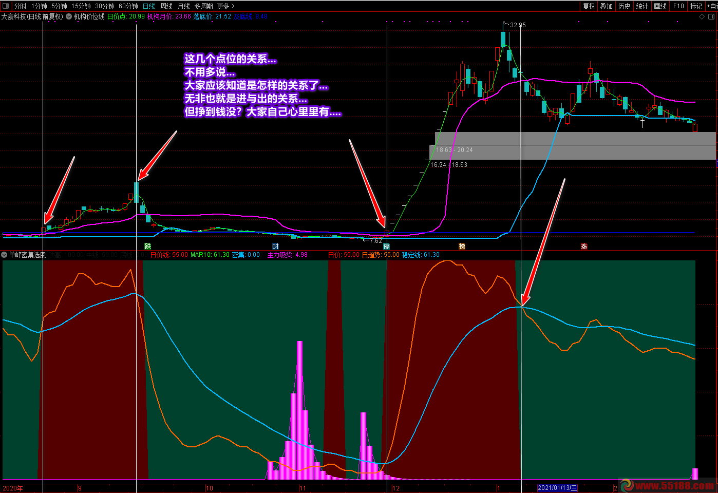Image resolution: width=718 pixels, height=493 pixels.
Task: Open the 画线 drawing tools
Action: click(x=660, y=6)
